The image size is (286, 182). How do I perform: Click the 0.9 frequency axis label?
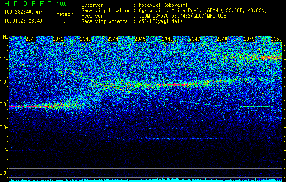tap(3, 105)
